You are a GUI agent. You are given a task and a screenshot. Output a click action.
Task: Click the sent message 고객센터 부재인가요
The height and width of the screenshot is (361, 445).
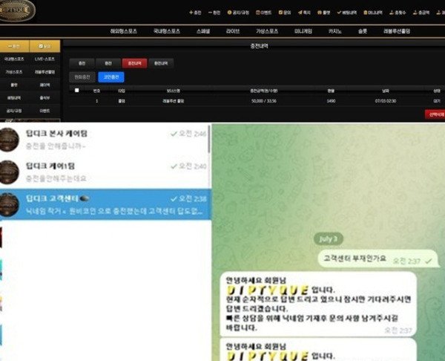378,258
